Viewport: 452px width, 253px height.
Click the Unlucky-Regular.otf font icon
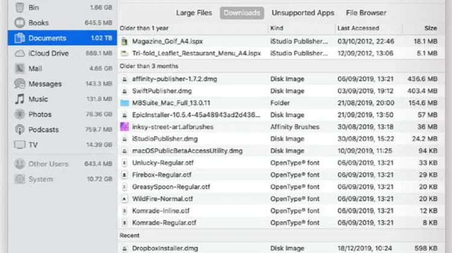pos(124,163)
